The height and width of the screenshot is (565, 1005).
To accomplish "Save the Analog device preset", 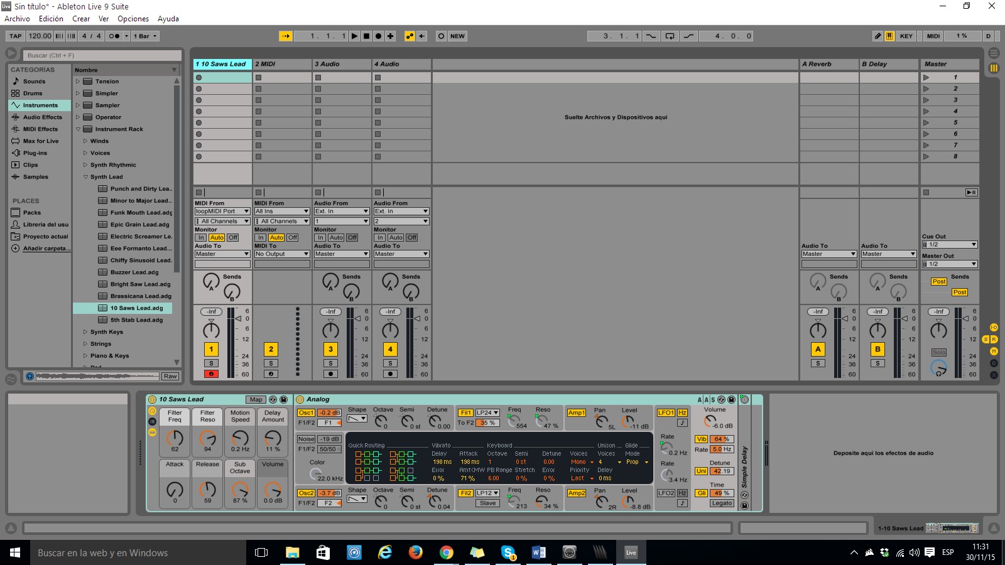I will tap(731, 399).
